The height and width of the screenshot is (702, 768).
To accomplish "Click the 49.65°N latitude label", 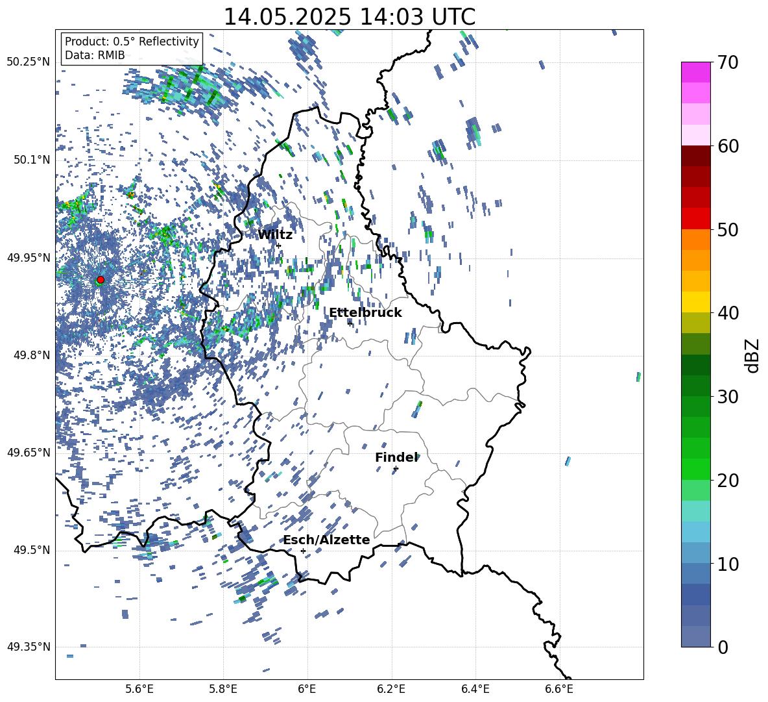I will pos(29,453).
